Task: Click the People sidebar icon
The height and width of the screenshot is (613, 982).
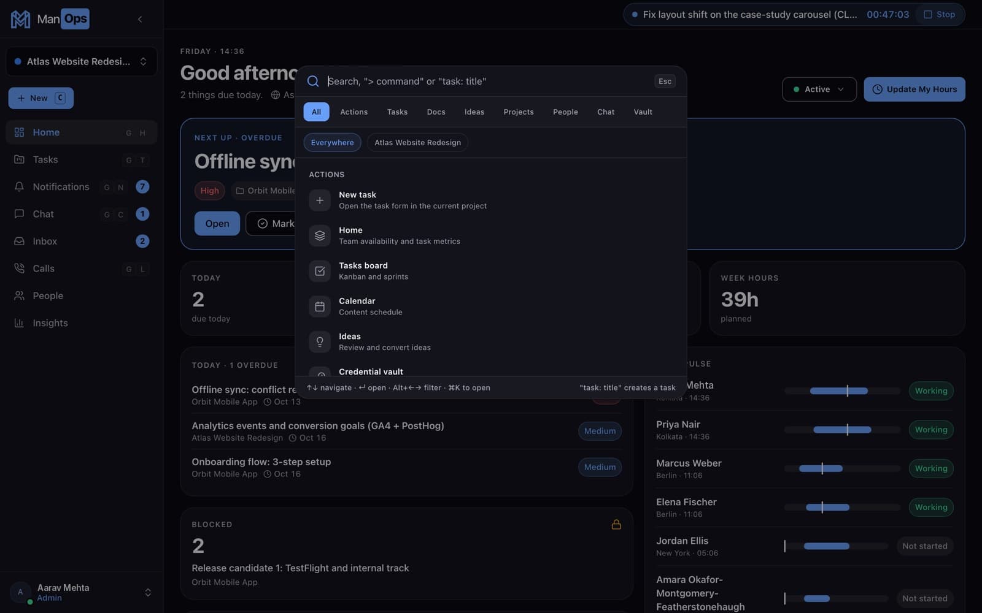Action: click(x=19, y=295)
